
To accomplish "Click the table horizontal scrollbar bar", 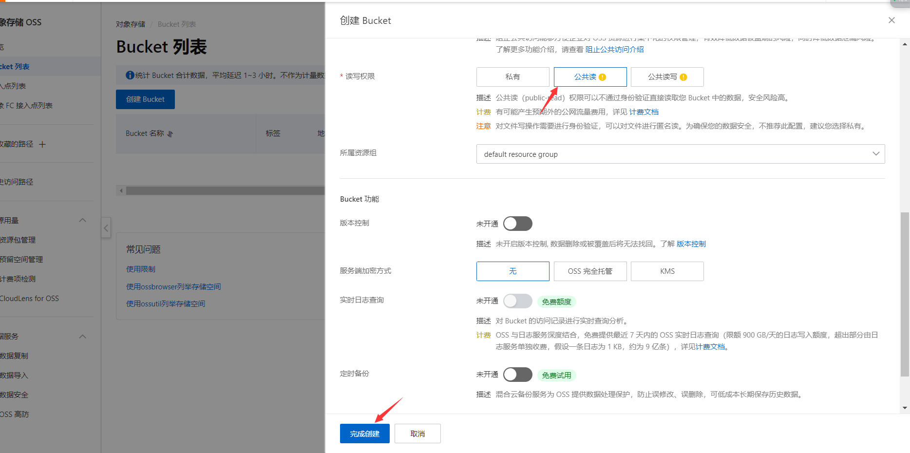I will 225,190.
